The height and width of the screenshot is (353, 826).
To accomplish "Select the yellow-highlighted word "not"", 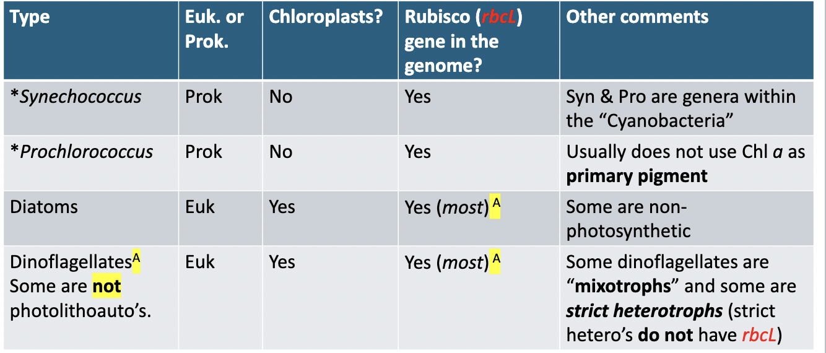I will 107,287.
